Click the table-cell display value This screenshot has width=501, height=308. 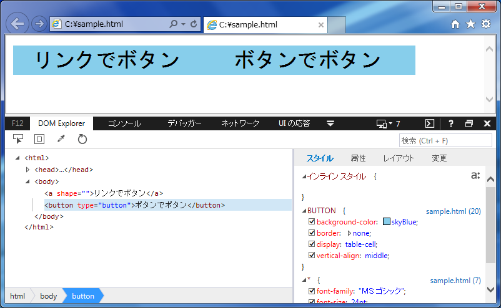click(x=360, y=244)
